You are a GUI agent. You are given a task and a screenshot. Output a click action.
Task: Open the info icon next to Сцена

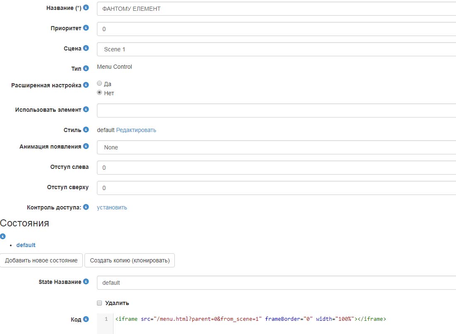[86, 48]
